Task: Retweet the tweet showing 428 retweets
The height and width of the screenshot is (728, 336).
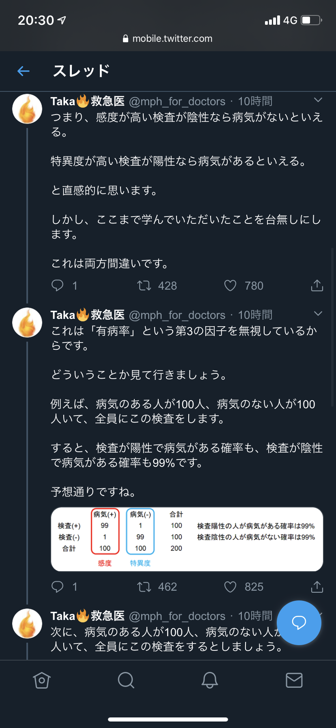Action: pos(144,286)
